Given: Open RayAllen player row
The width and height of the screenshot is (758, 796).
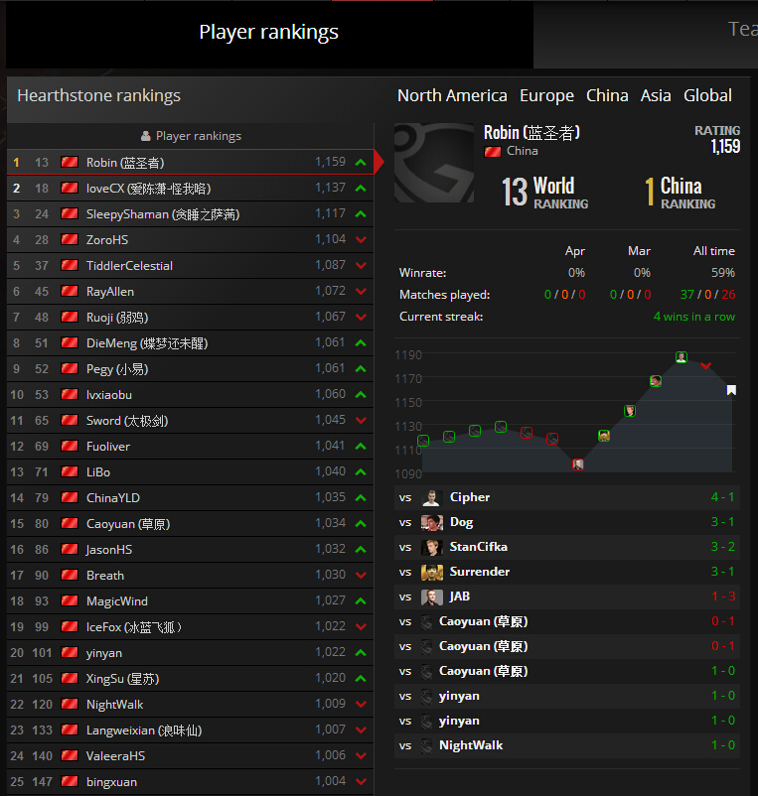Looking at the screenshot, I should [x=191, y=292].
